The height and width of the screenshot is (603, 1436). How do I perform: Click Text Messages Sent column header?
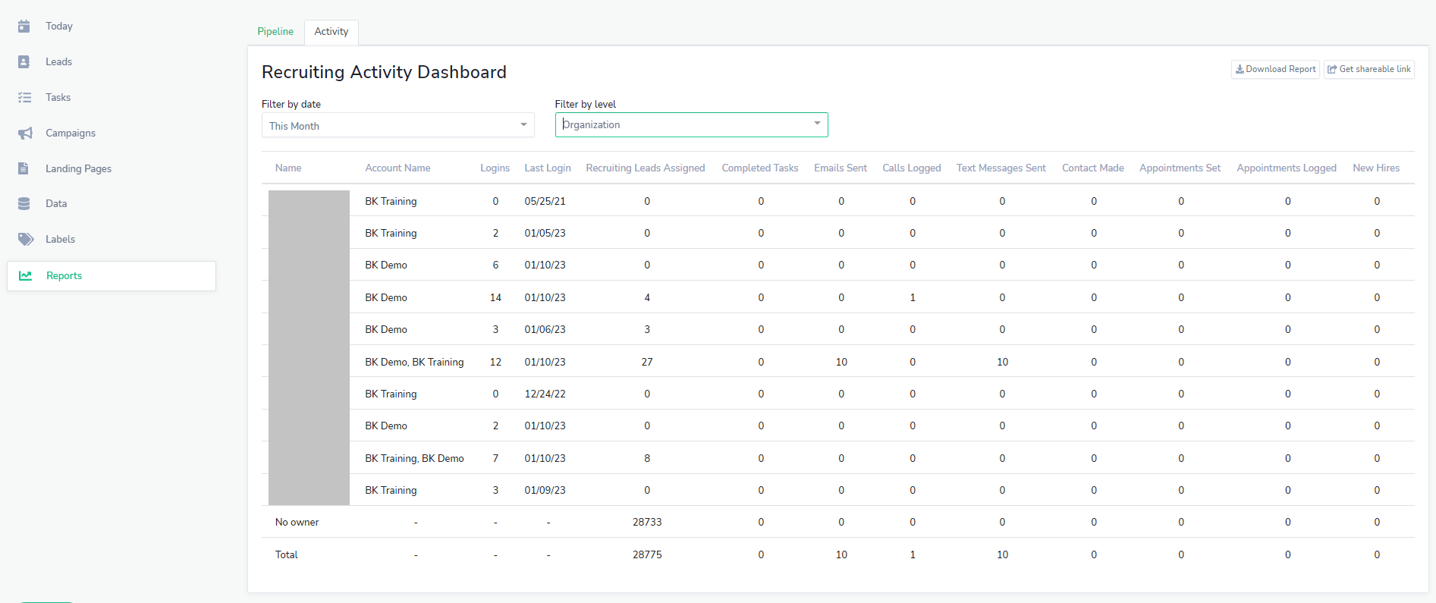point(1001,168)
